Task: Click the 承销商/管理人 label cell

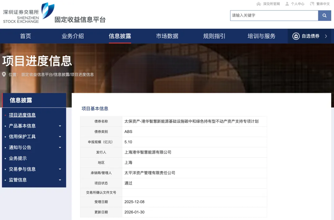Action: pyautogui.click(x=101, y=173)
